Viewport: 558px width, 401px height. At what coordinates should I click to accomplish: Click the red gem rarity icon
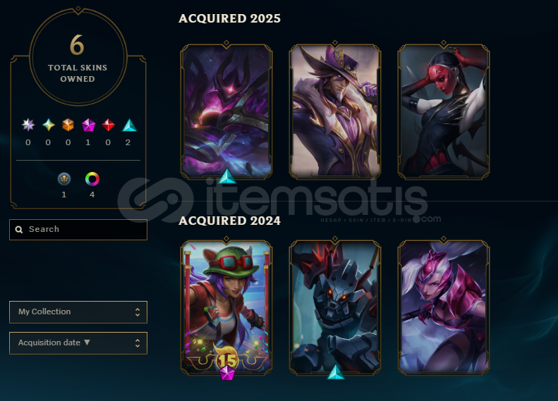(x=108, y=125)
